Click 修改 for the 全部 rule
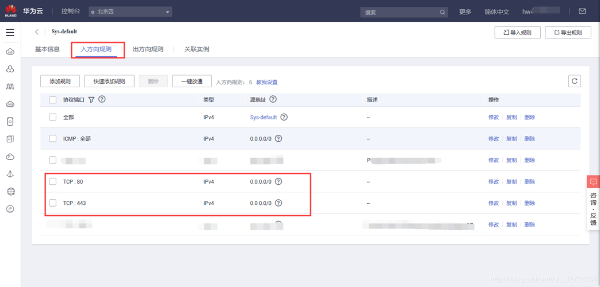600x287 pixels. pos(494,118)
